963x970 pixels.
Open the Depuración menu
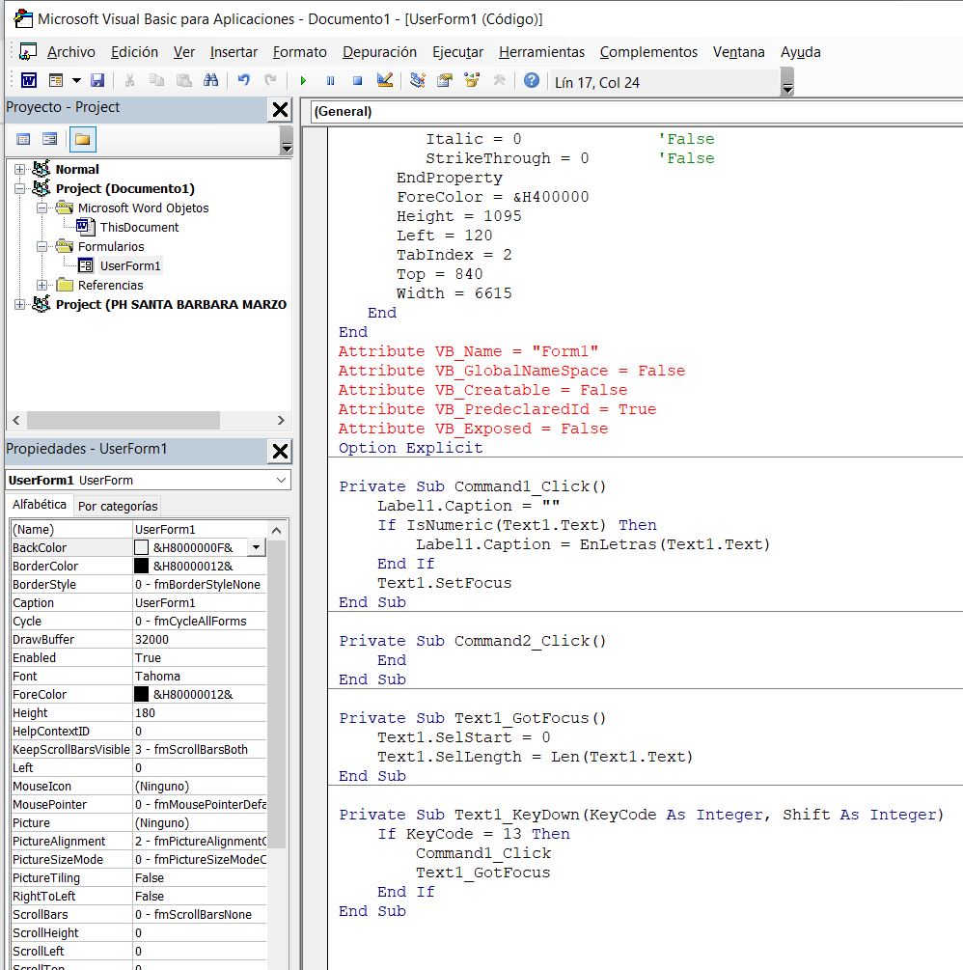click(x=380, y=52)
